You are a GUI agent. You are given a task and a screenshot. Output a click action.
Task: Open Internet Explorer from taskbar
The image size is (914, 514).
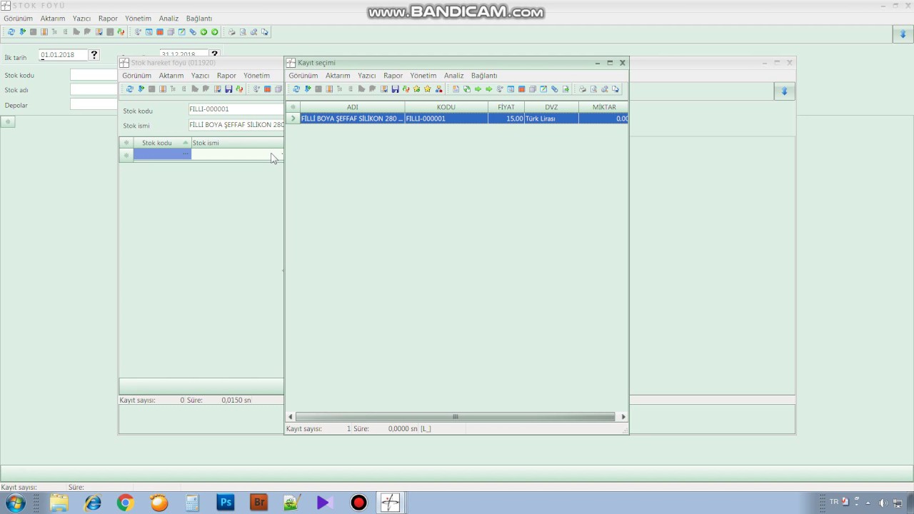[x=92, y=503]
